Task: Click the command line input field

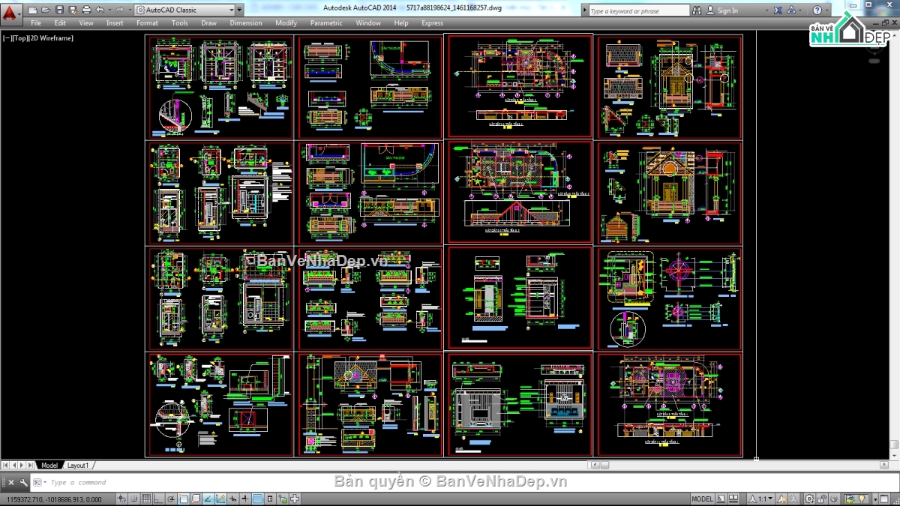Action: tap(300, 483)
